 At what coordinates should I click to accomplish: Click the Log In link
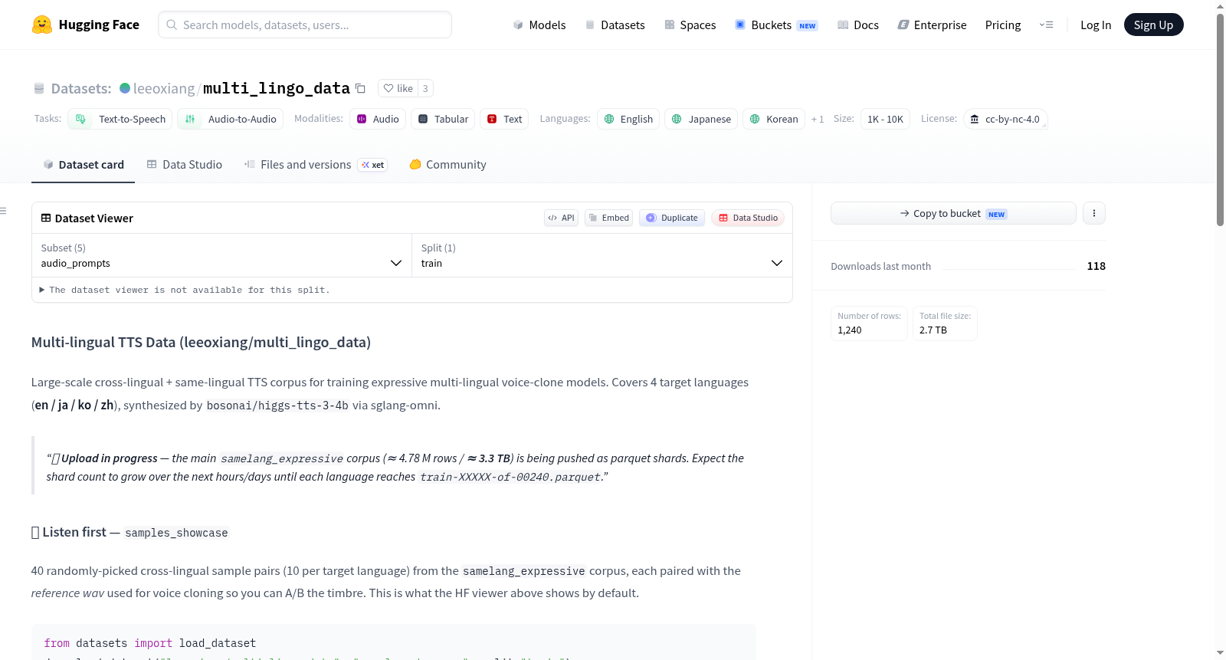1096,25
